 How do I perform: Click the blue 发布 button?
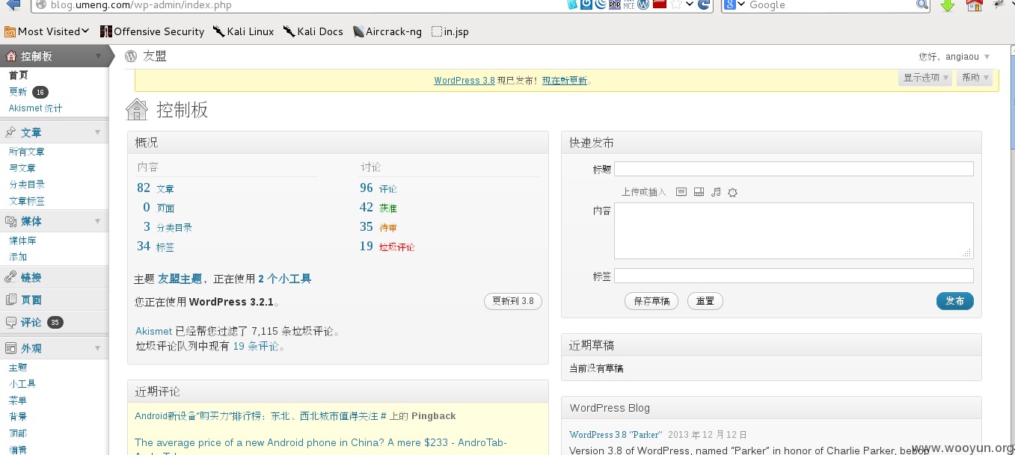pos(955,301)
